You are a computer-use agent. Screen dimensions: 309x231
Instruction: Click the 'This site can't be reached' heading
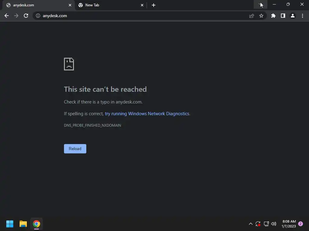[105, 89]
